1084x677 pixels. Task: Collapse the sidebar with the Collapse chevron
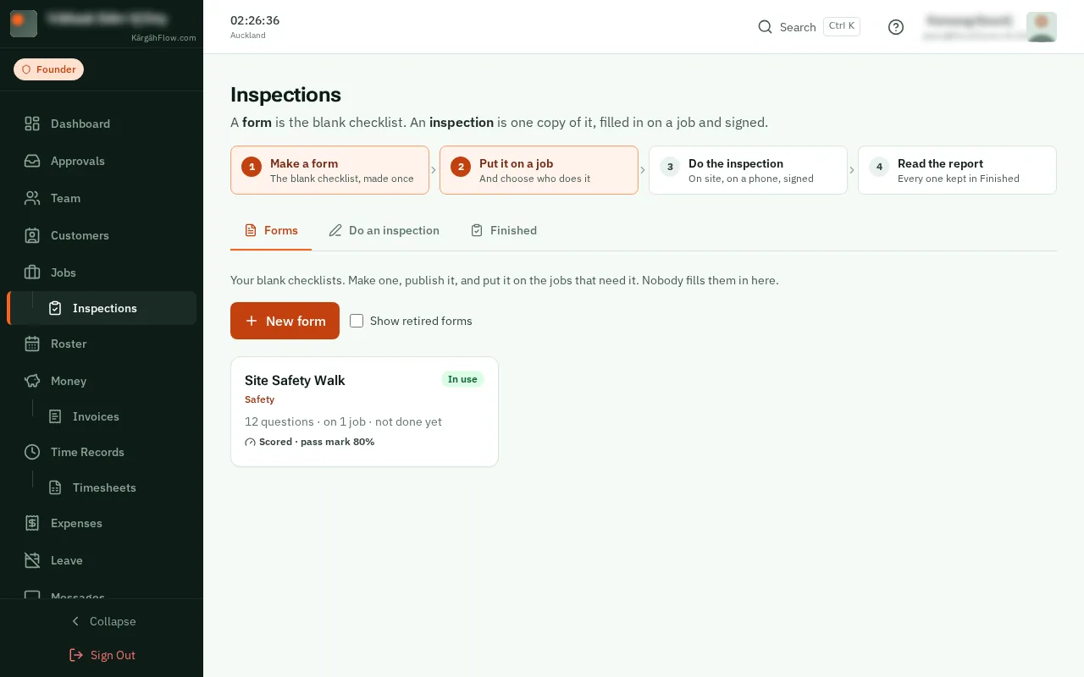tap(75, 621)
